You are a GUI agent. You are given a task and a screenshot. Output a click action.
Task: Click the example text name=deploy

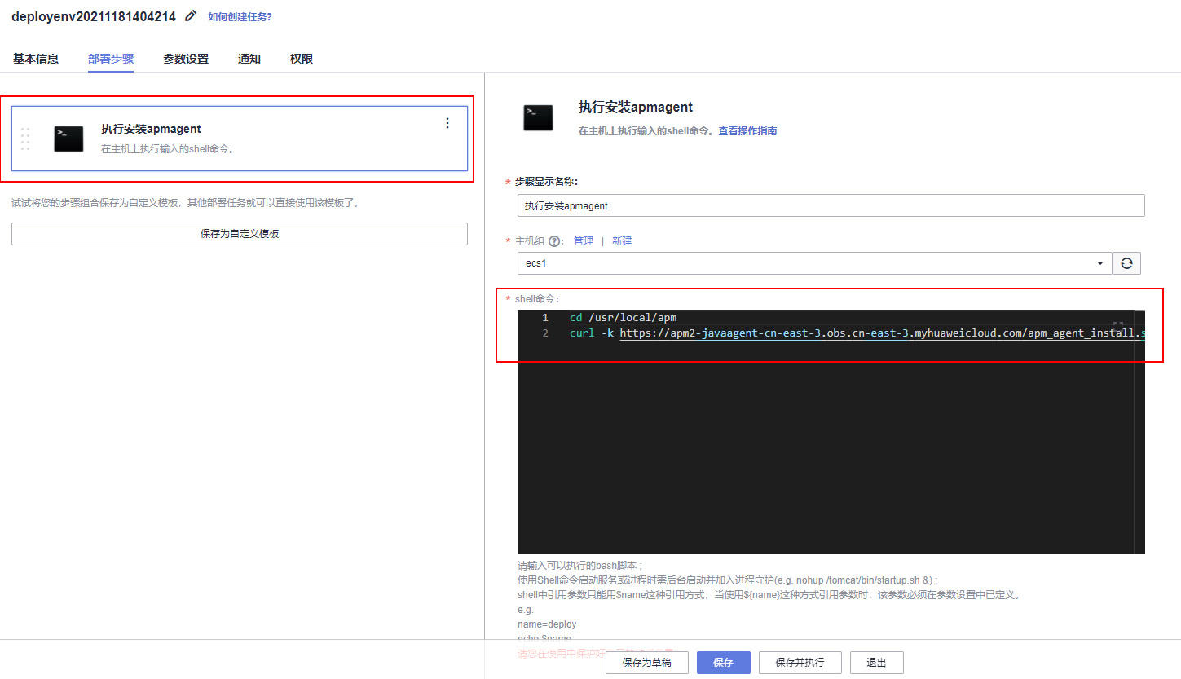[x=547, y=624]
